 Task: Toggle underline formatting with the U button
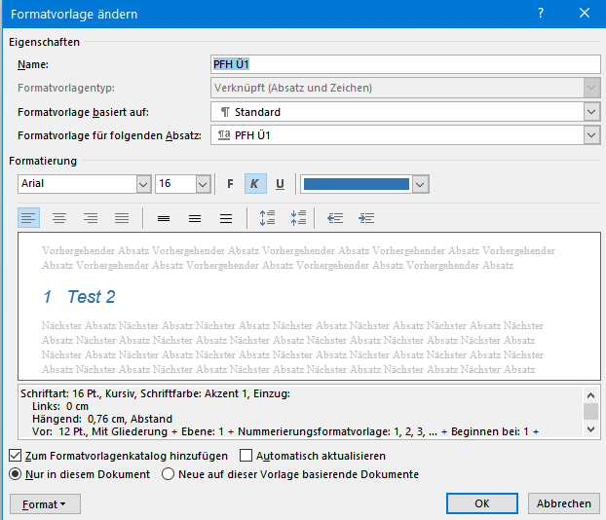click(281, 184)
